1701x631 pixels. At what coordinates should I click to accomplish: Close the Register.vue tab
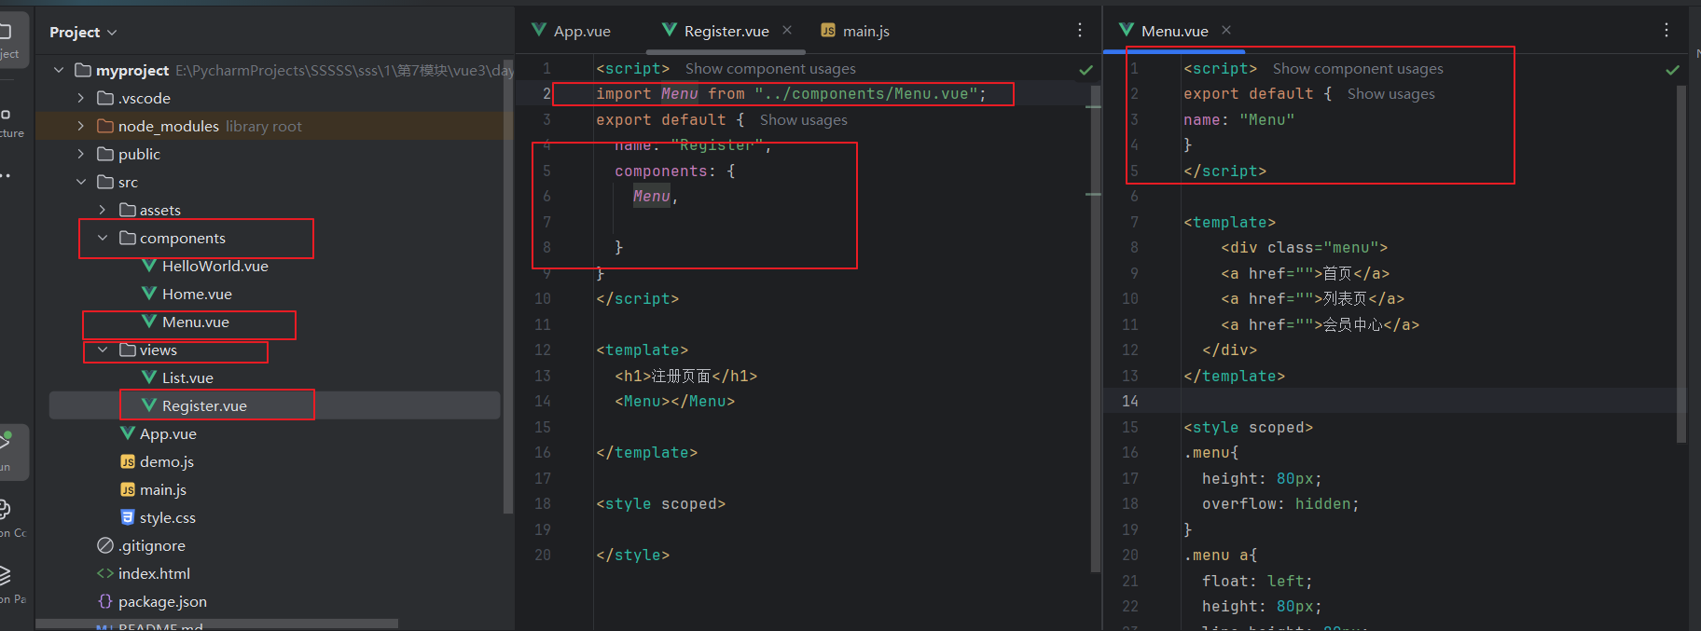(x=787, y=30)
